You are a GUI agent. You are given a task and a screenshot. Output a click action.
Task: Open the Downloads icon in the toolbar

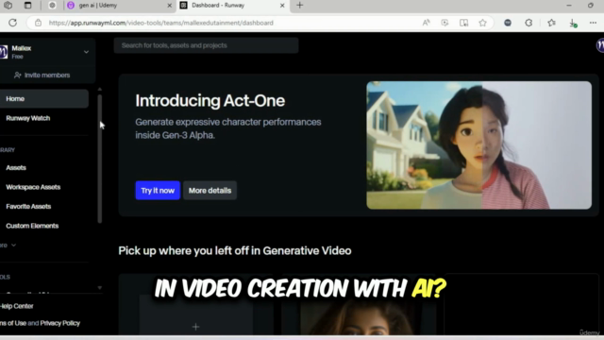[573, 23]
